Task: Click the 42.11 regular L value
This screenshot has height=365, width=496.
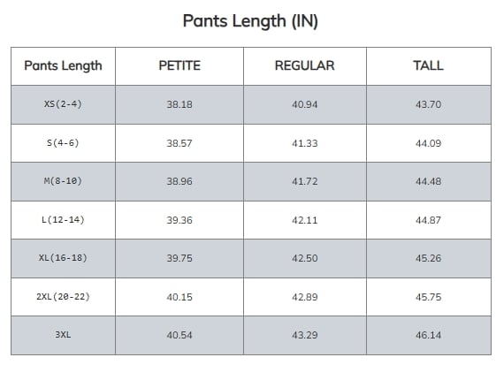Action: (305, 220)
